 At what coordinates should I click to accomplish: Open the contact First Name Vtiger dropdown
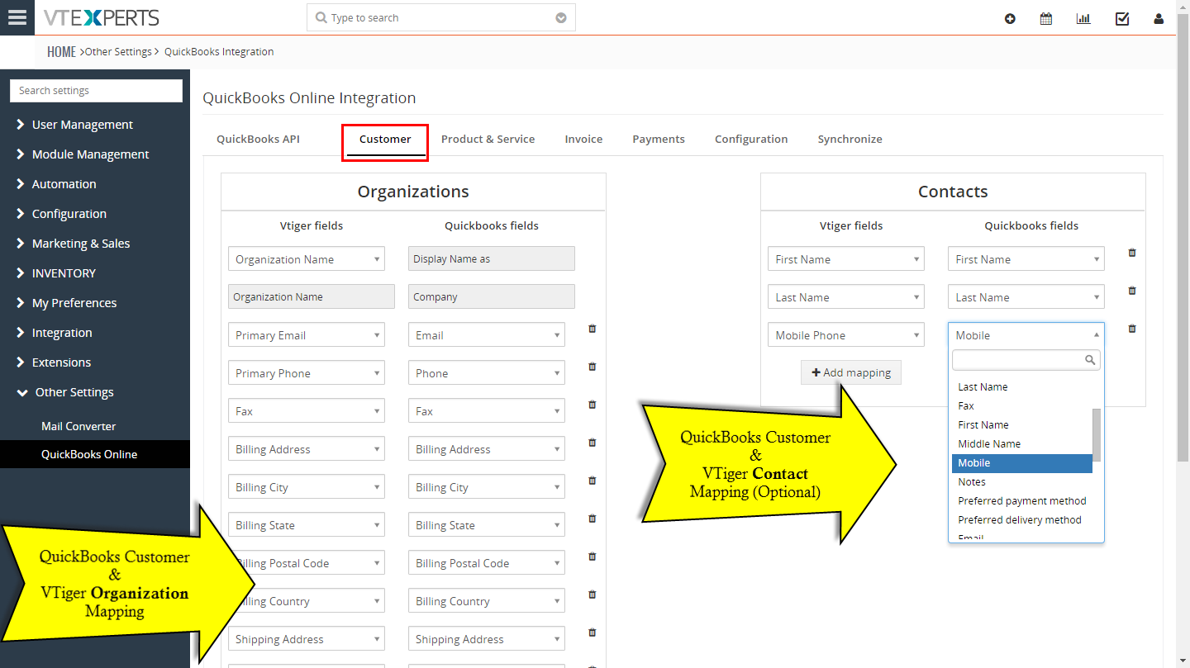[846, 258]
